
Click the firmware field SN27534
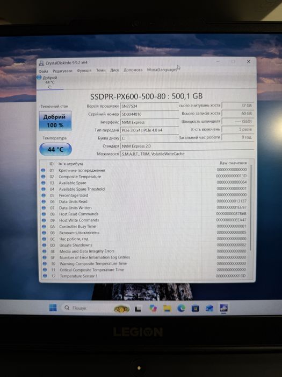tap(149, 106)
